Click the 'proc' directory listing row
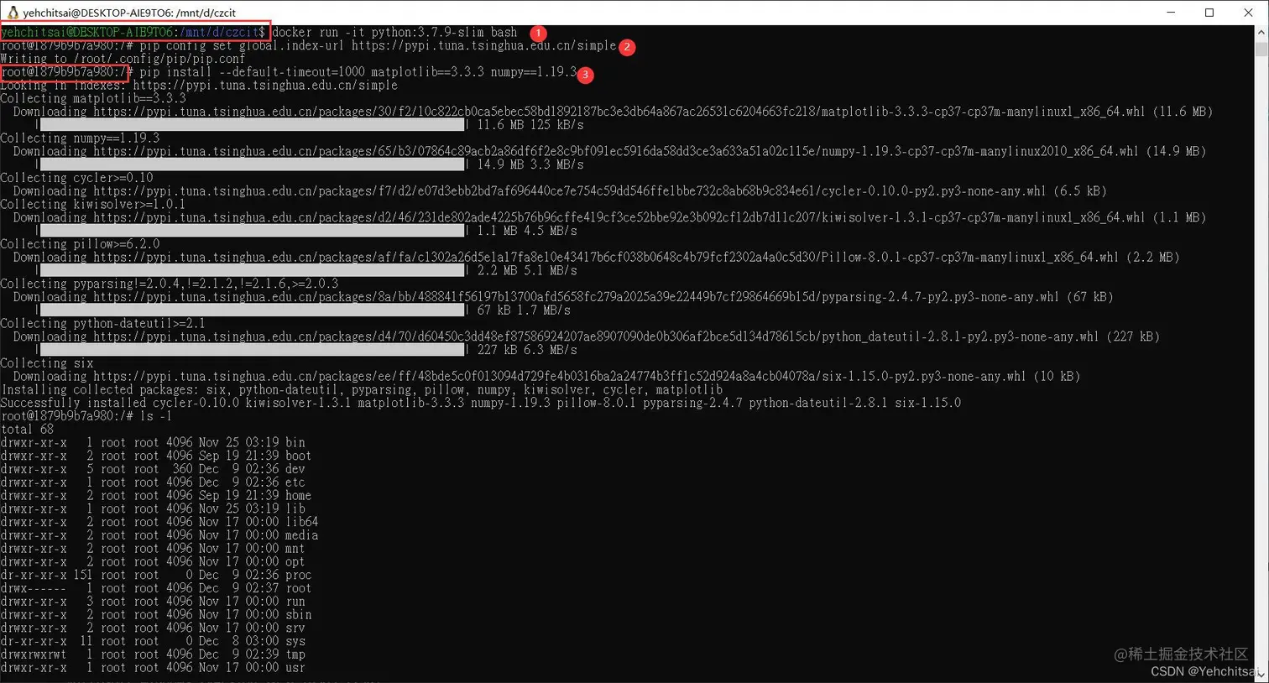This screenshot has width=1269, height=683. (x=156, y=576)
